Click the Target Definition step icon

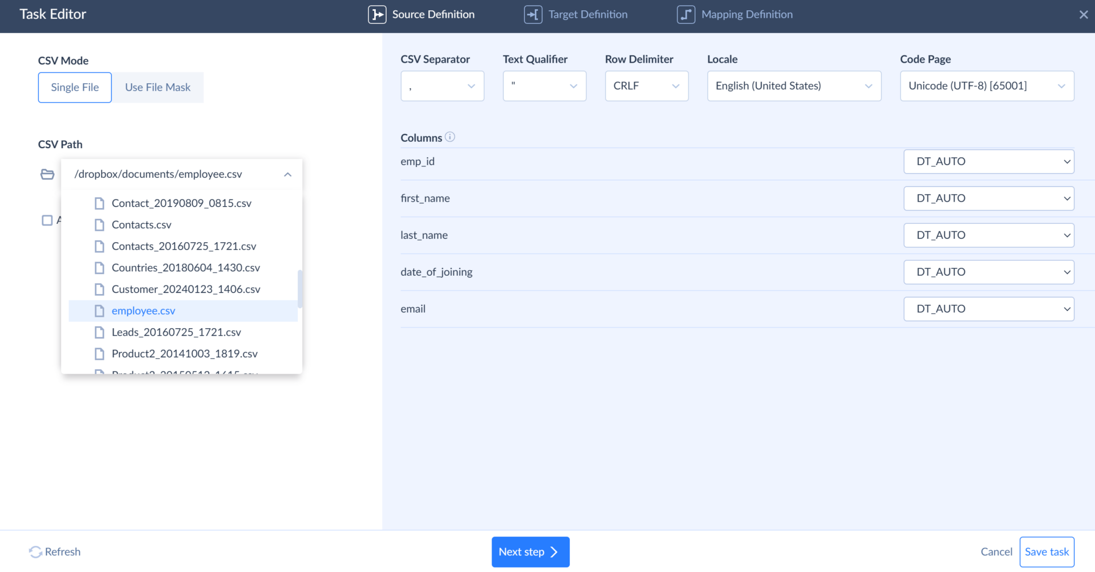[533, 14]
